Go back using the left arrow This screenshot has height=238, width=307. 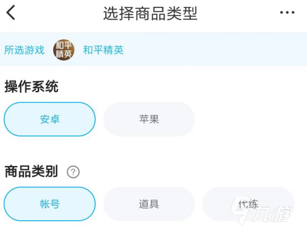click(x=11, y=13)
